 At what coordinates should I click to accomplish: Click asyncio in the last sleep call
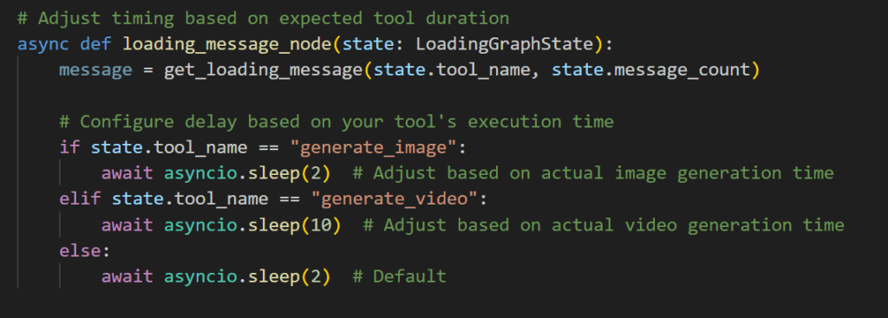(x=201, y=276)
